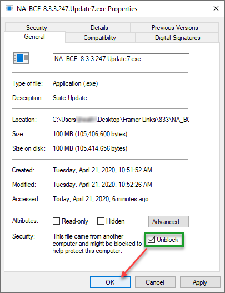Toggle the Unblock checkbox
The image size is (225, 293).
(151, 240)
